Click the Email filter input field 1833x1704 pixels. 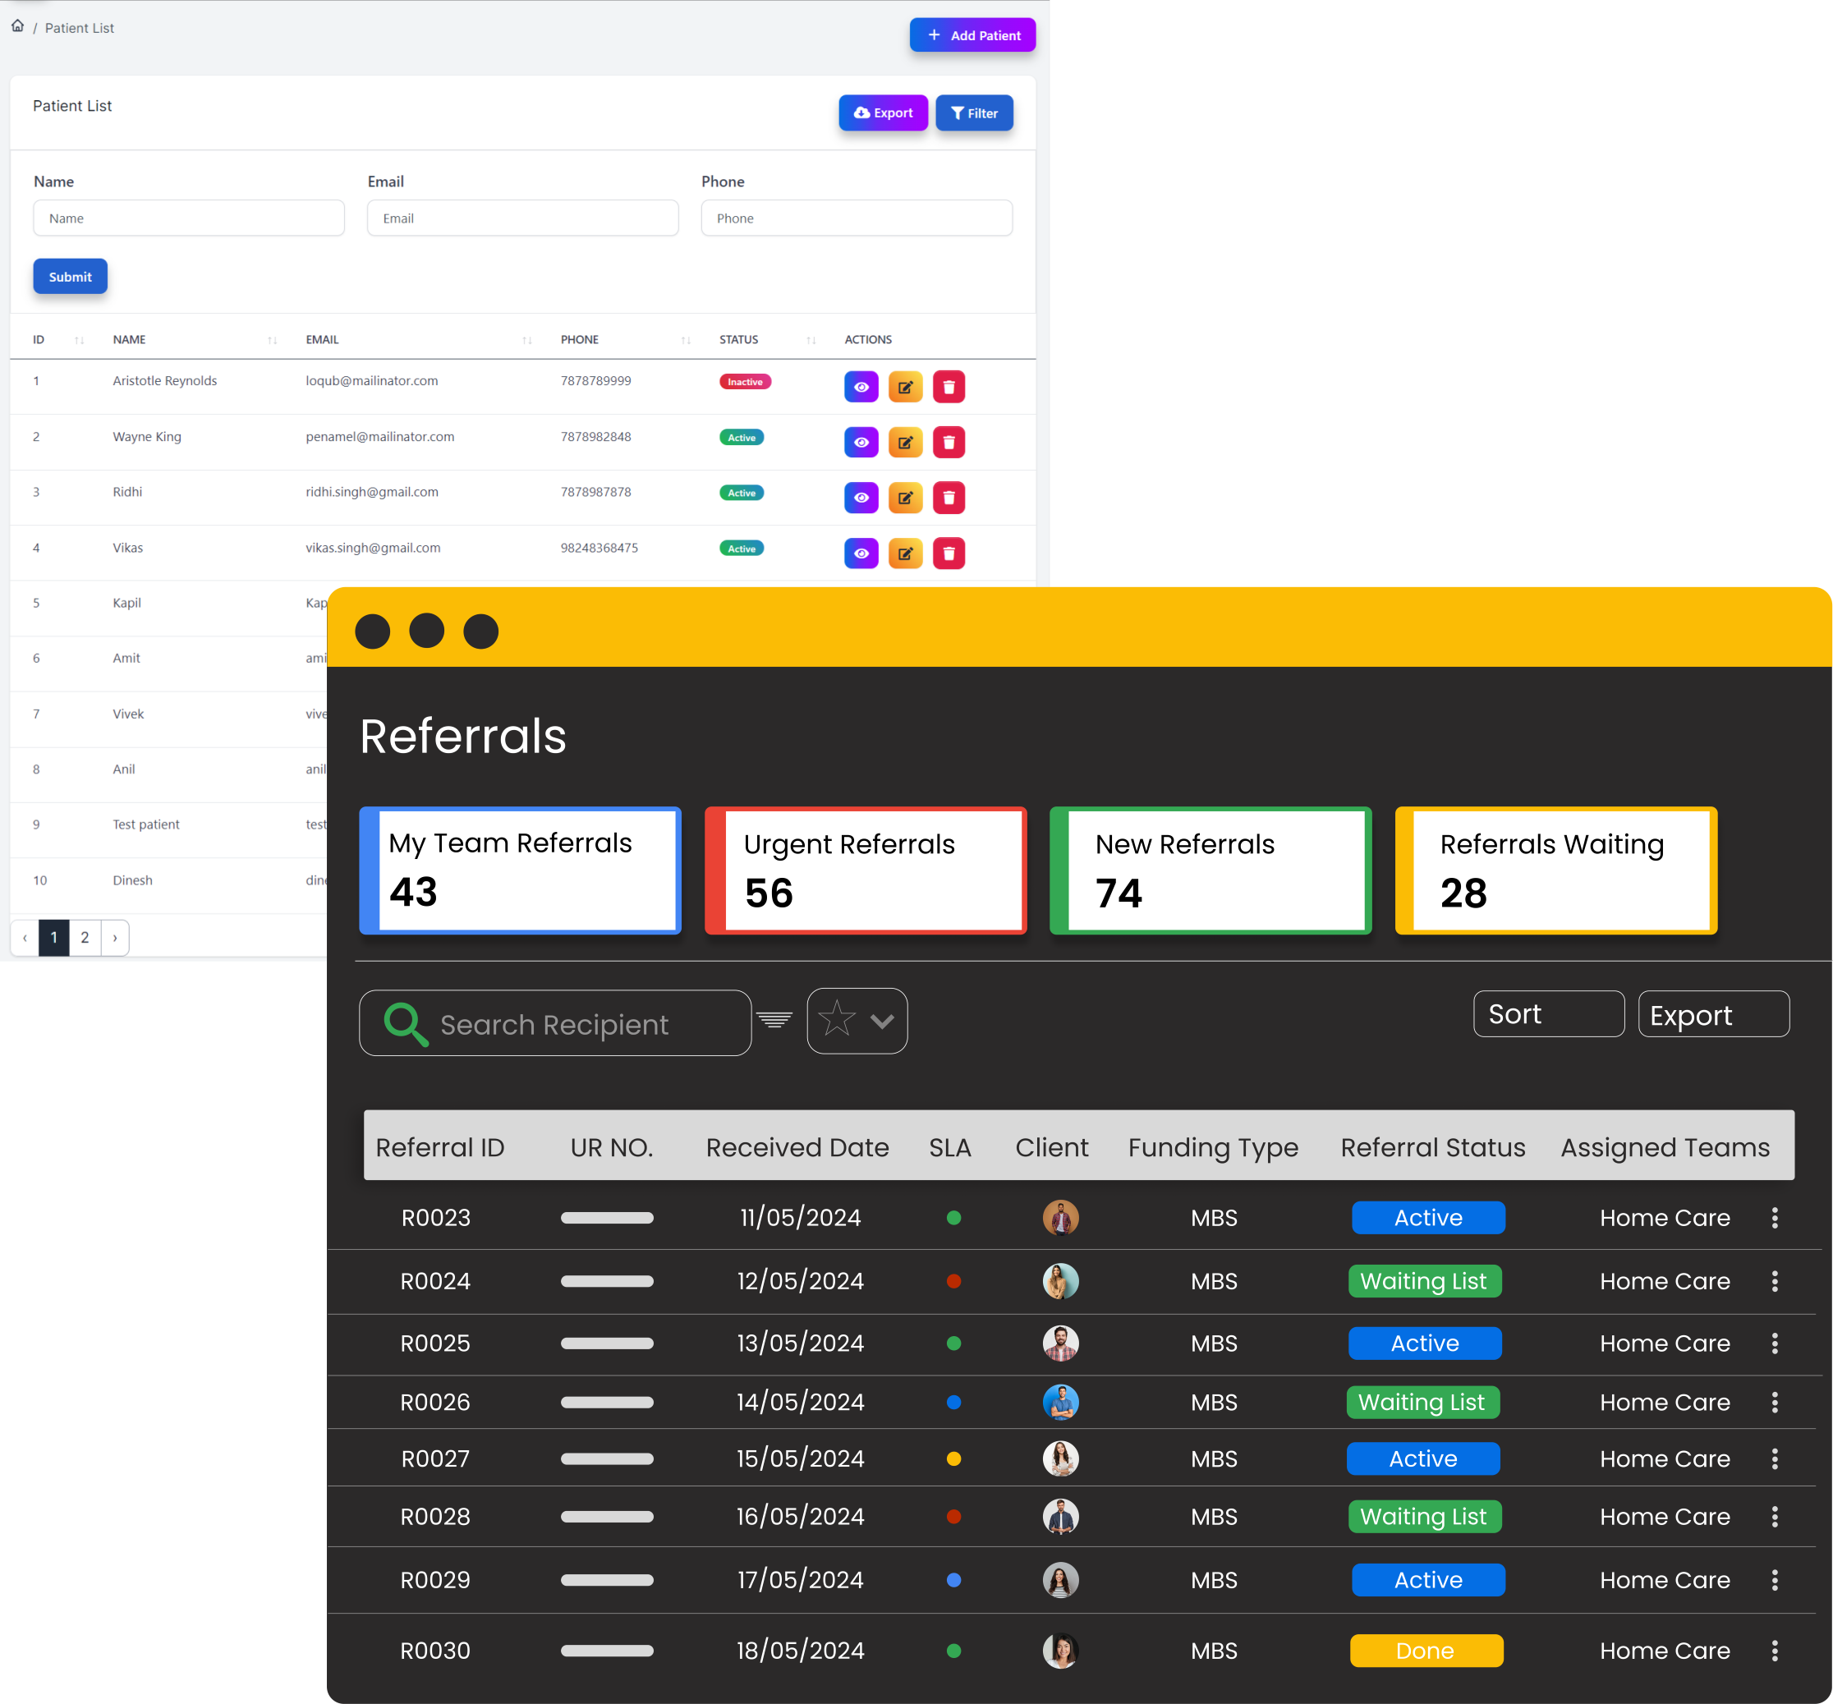point(521,218)
